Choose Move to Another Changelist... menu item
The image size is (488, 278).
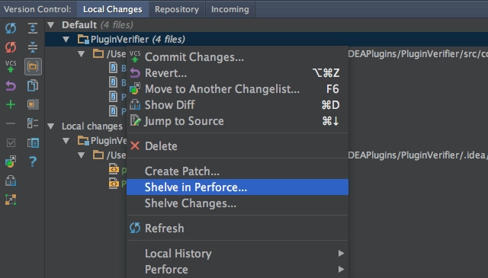(237, 89)
